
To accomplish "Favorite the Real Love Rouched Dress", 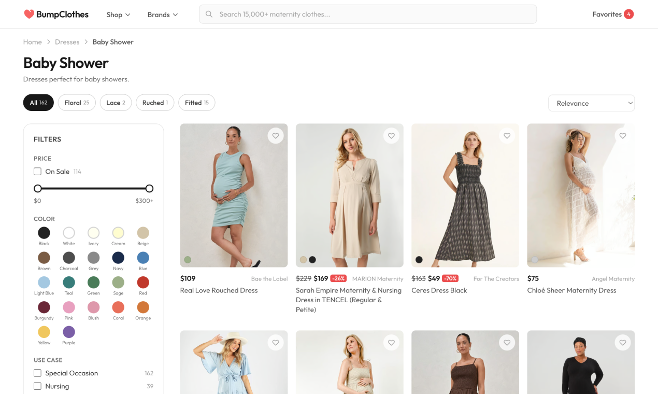I will point(276,135).
